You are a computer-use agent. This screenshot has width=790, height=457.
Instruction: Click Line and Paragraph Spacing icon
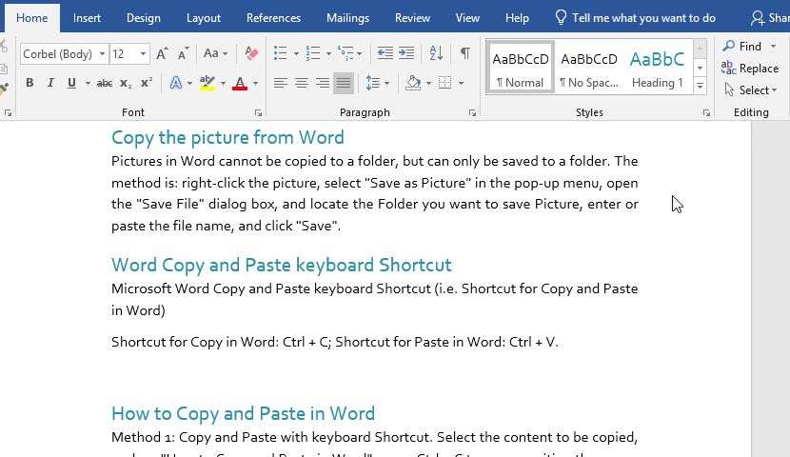[x=372, y=83]
